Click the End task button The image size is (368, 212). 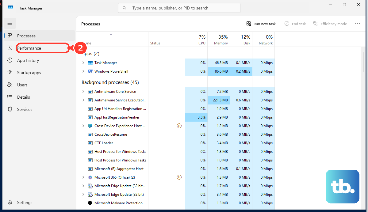[x=295, y=24]
